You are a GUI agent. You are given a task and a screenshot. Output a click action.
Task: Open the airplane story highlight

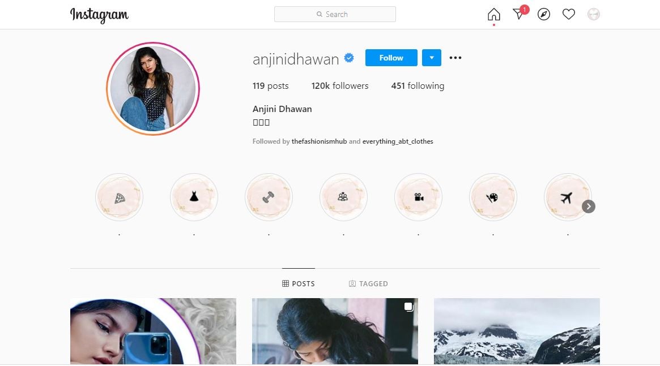(x=568, y=197)
